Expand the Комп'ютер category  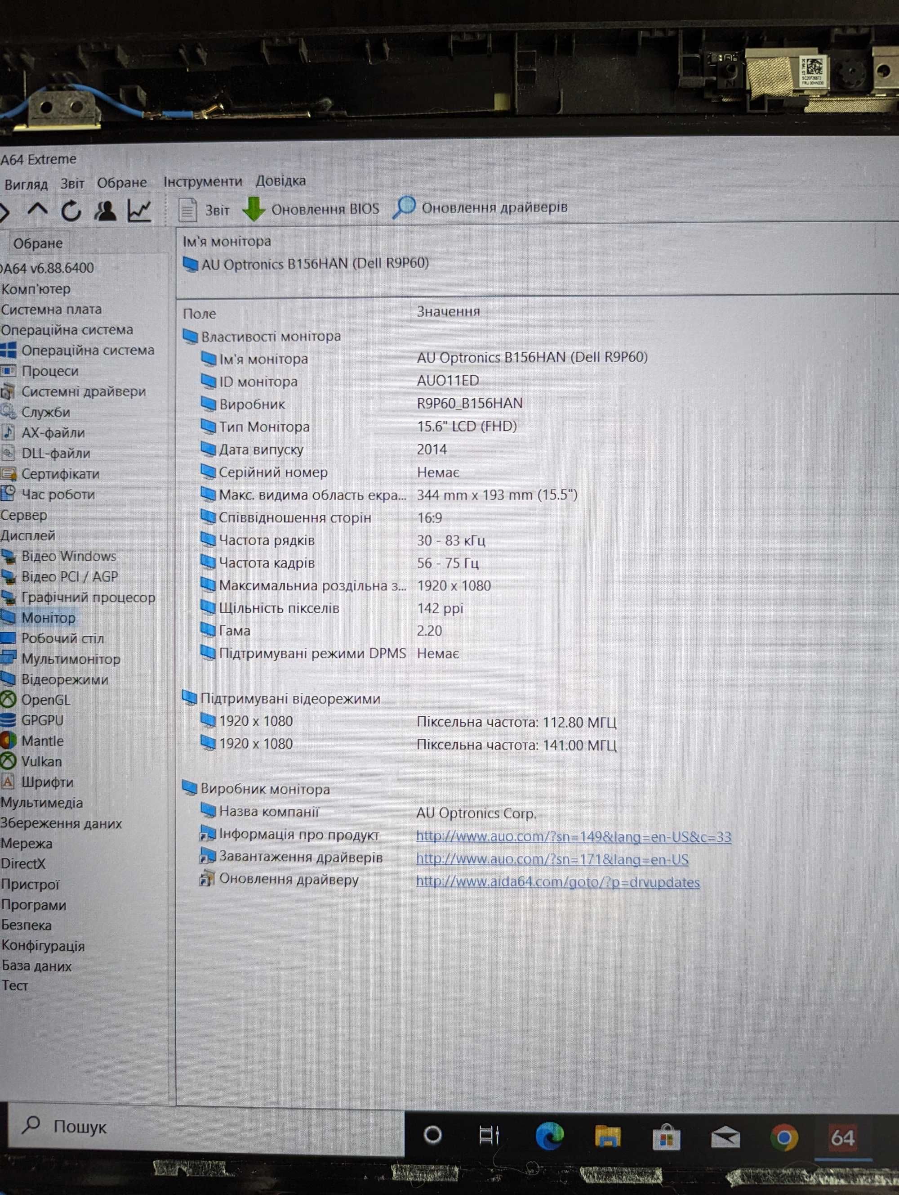click(x=36, y=289)
